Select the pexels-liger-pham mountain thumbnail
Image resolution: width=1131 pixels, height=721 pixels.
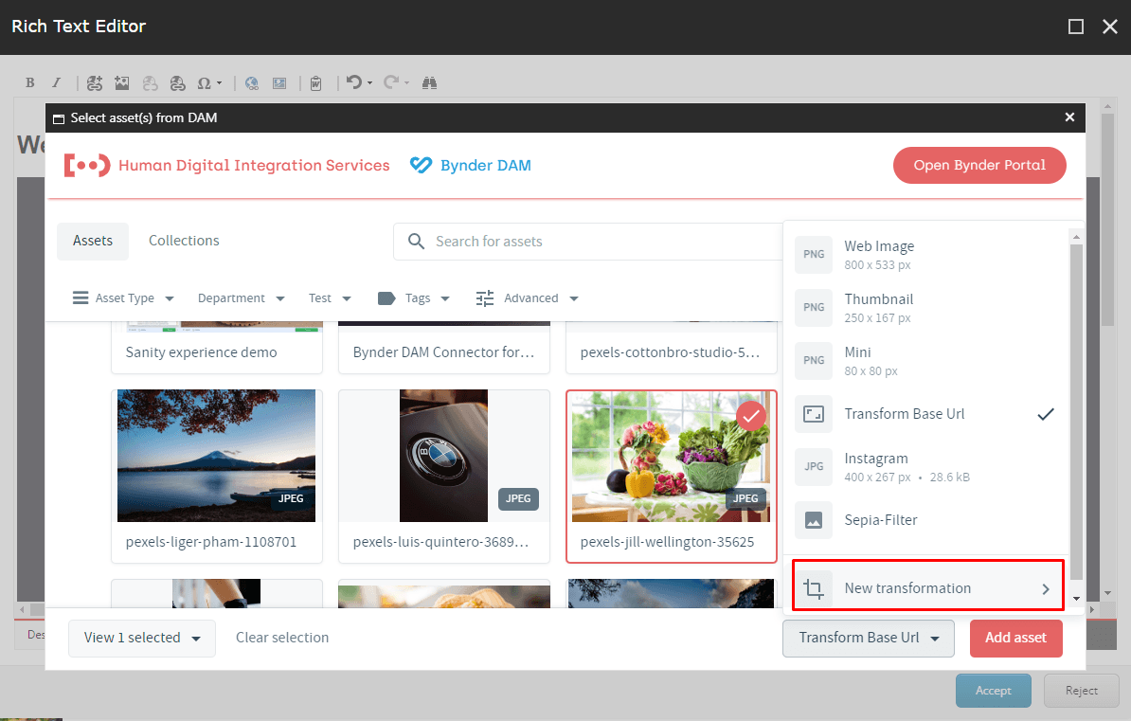tap(216, 456)
